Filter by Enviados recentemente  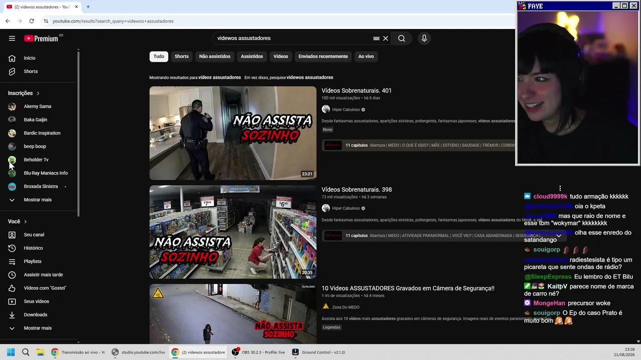point(323,56)
